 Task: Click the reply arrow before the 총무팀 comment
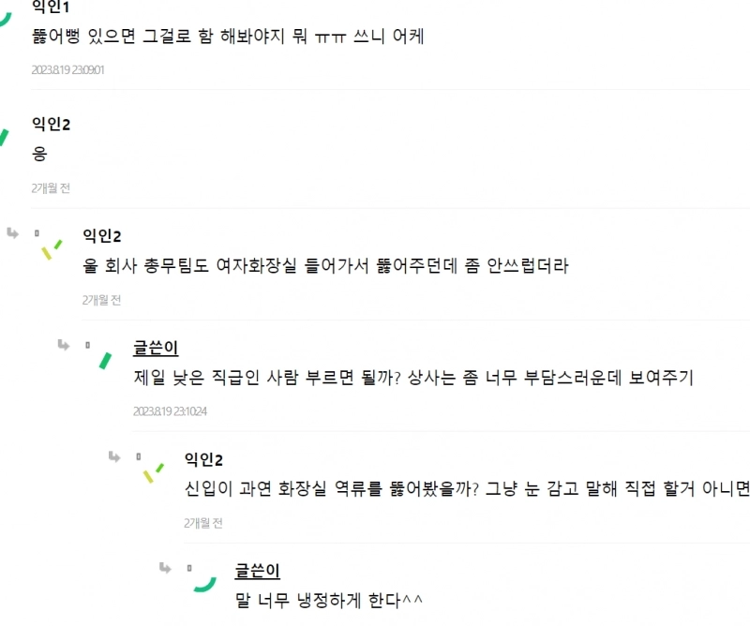click(x=12, y=232)
